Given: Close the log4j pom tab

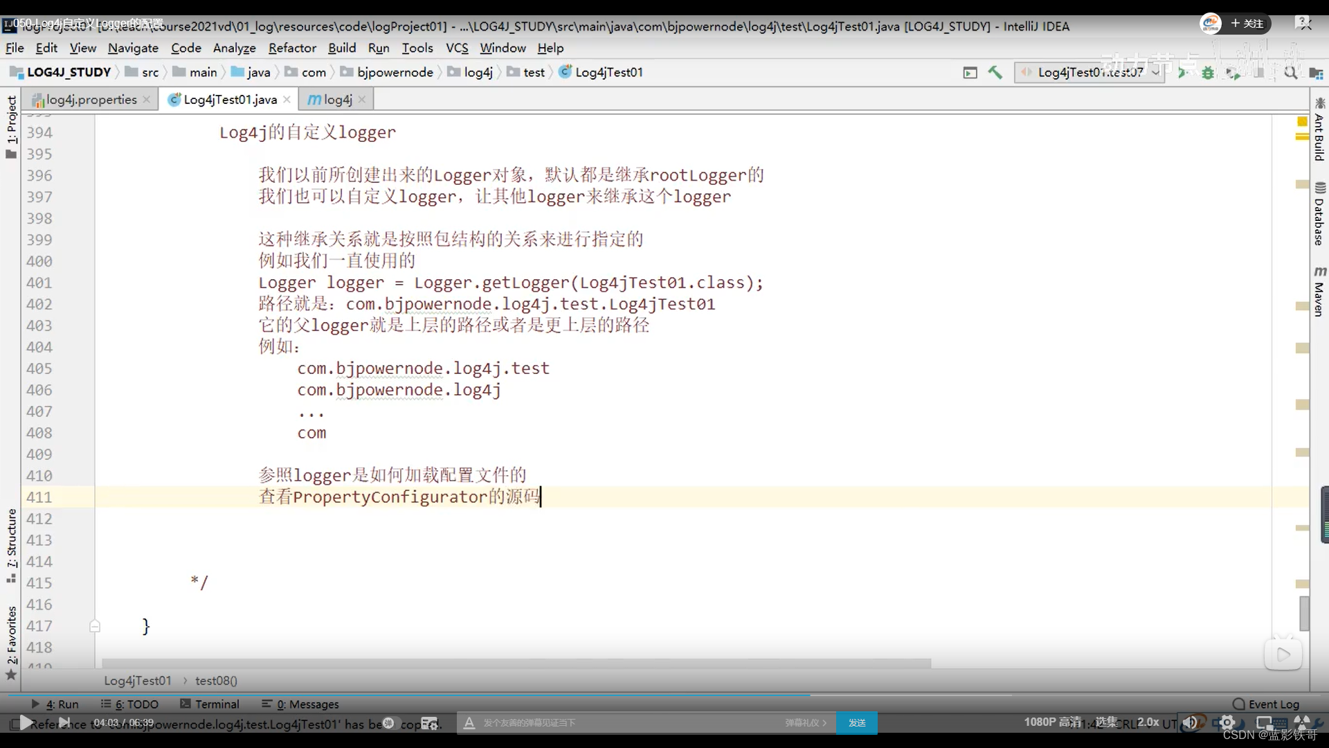Looking at the screenshot, I should tap(362, 100).
